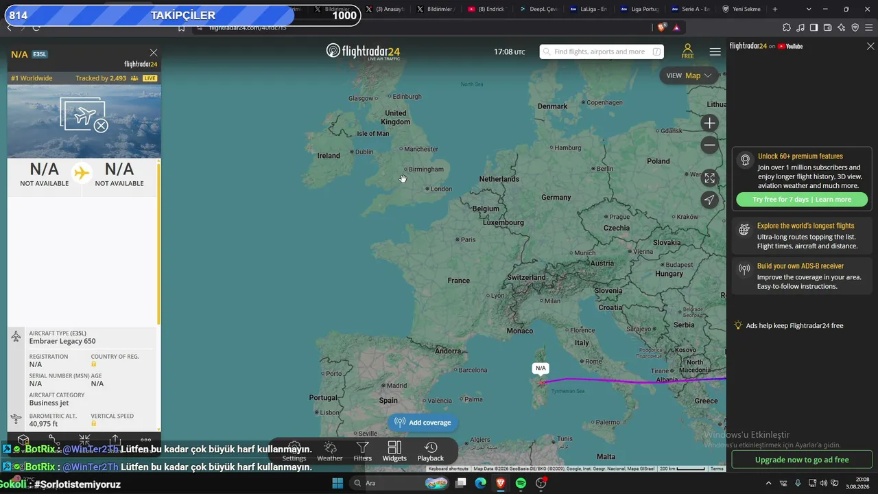Show hidden system tray icons
This screenshot has height=494, width=878.
pyautogui.click(x=768, y=483)
